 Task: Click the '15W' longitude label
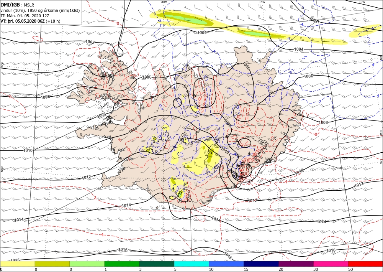click(262, 2)
